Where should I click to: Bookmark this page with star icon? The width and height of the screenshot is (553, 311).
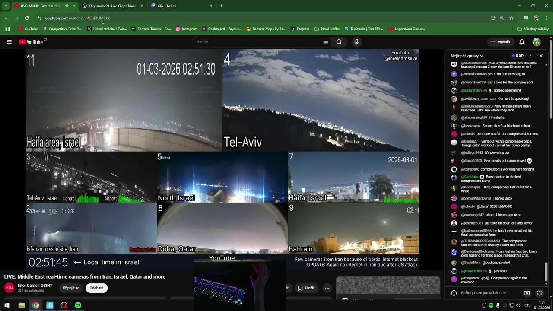click(x=512, y=18)
